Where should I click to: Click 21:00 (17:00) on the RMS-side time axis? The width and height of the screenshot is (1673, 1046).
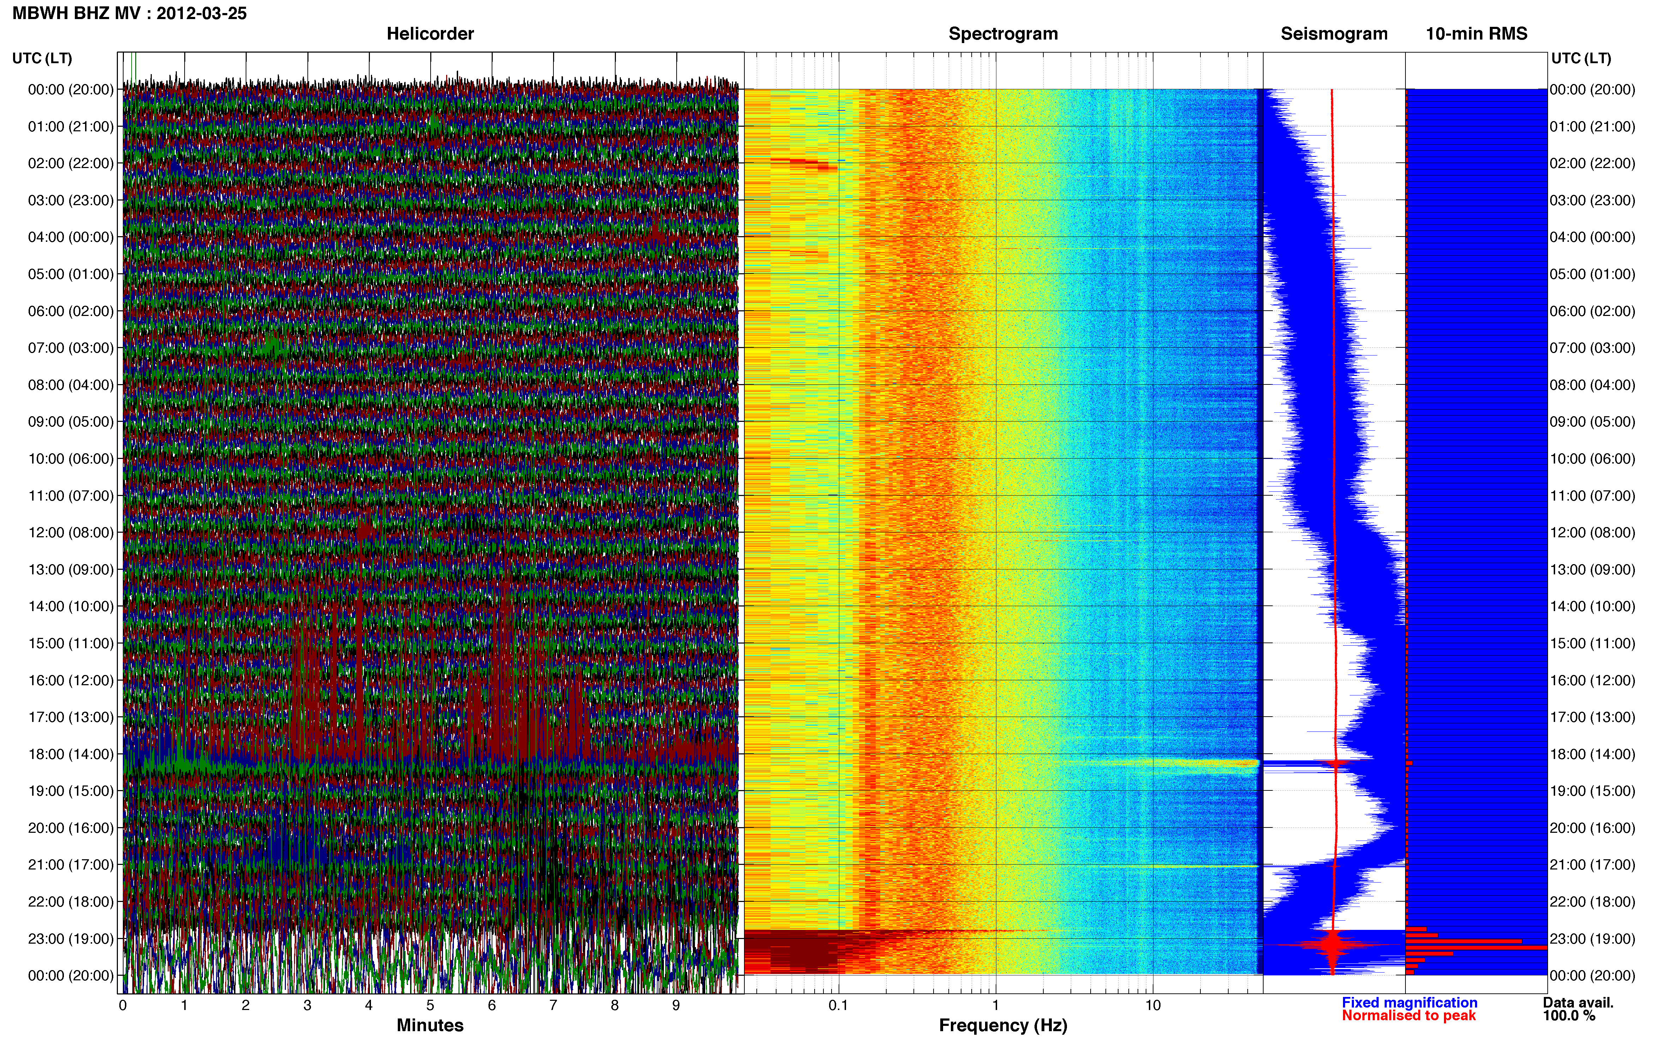[1592, 865]
